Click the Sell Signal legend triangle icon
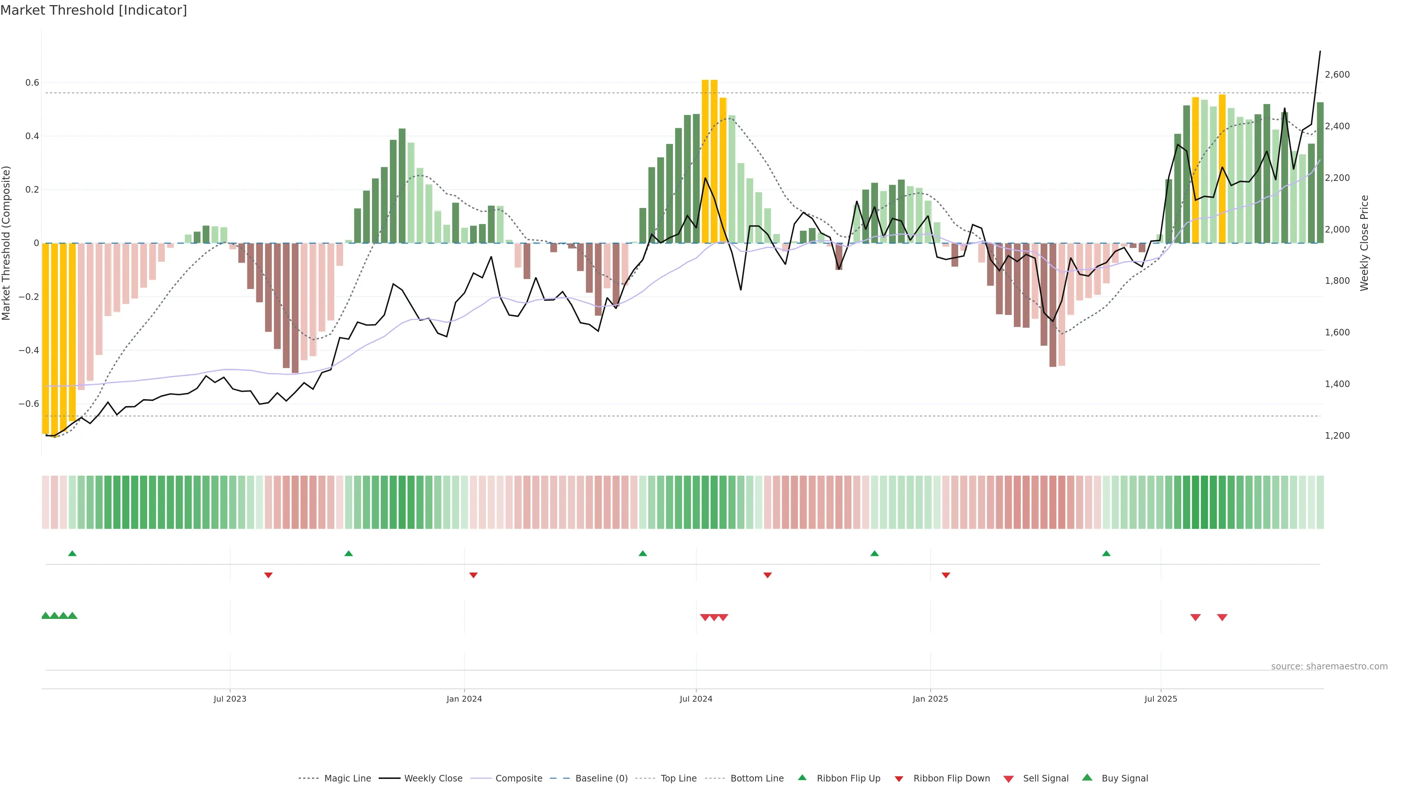This screenshot has height=791, width=1406. (1008, 779)
